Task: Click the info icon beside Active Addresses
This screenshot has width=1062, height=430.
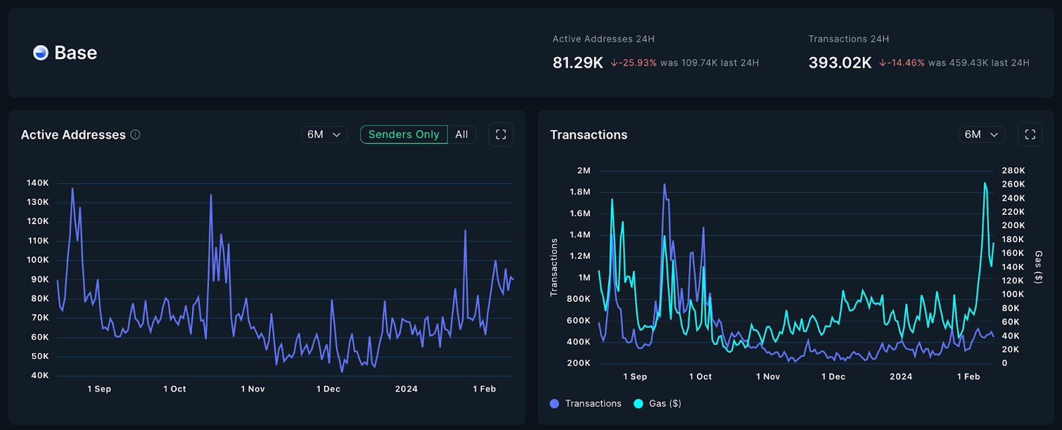Action: [x=135, y=135]
